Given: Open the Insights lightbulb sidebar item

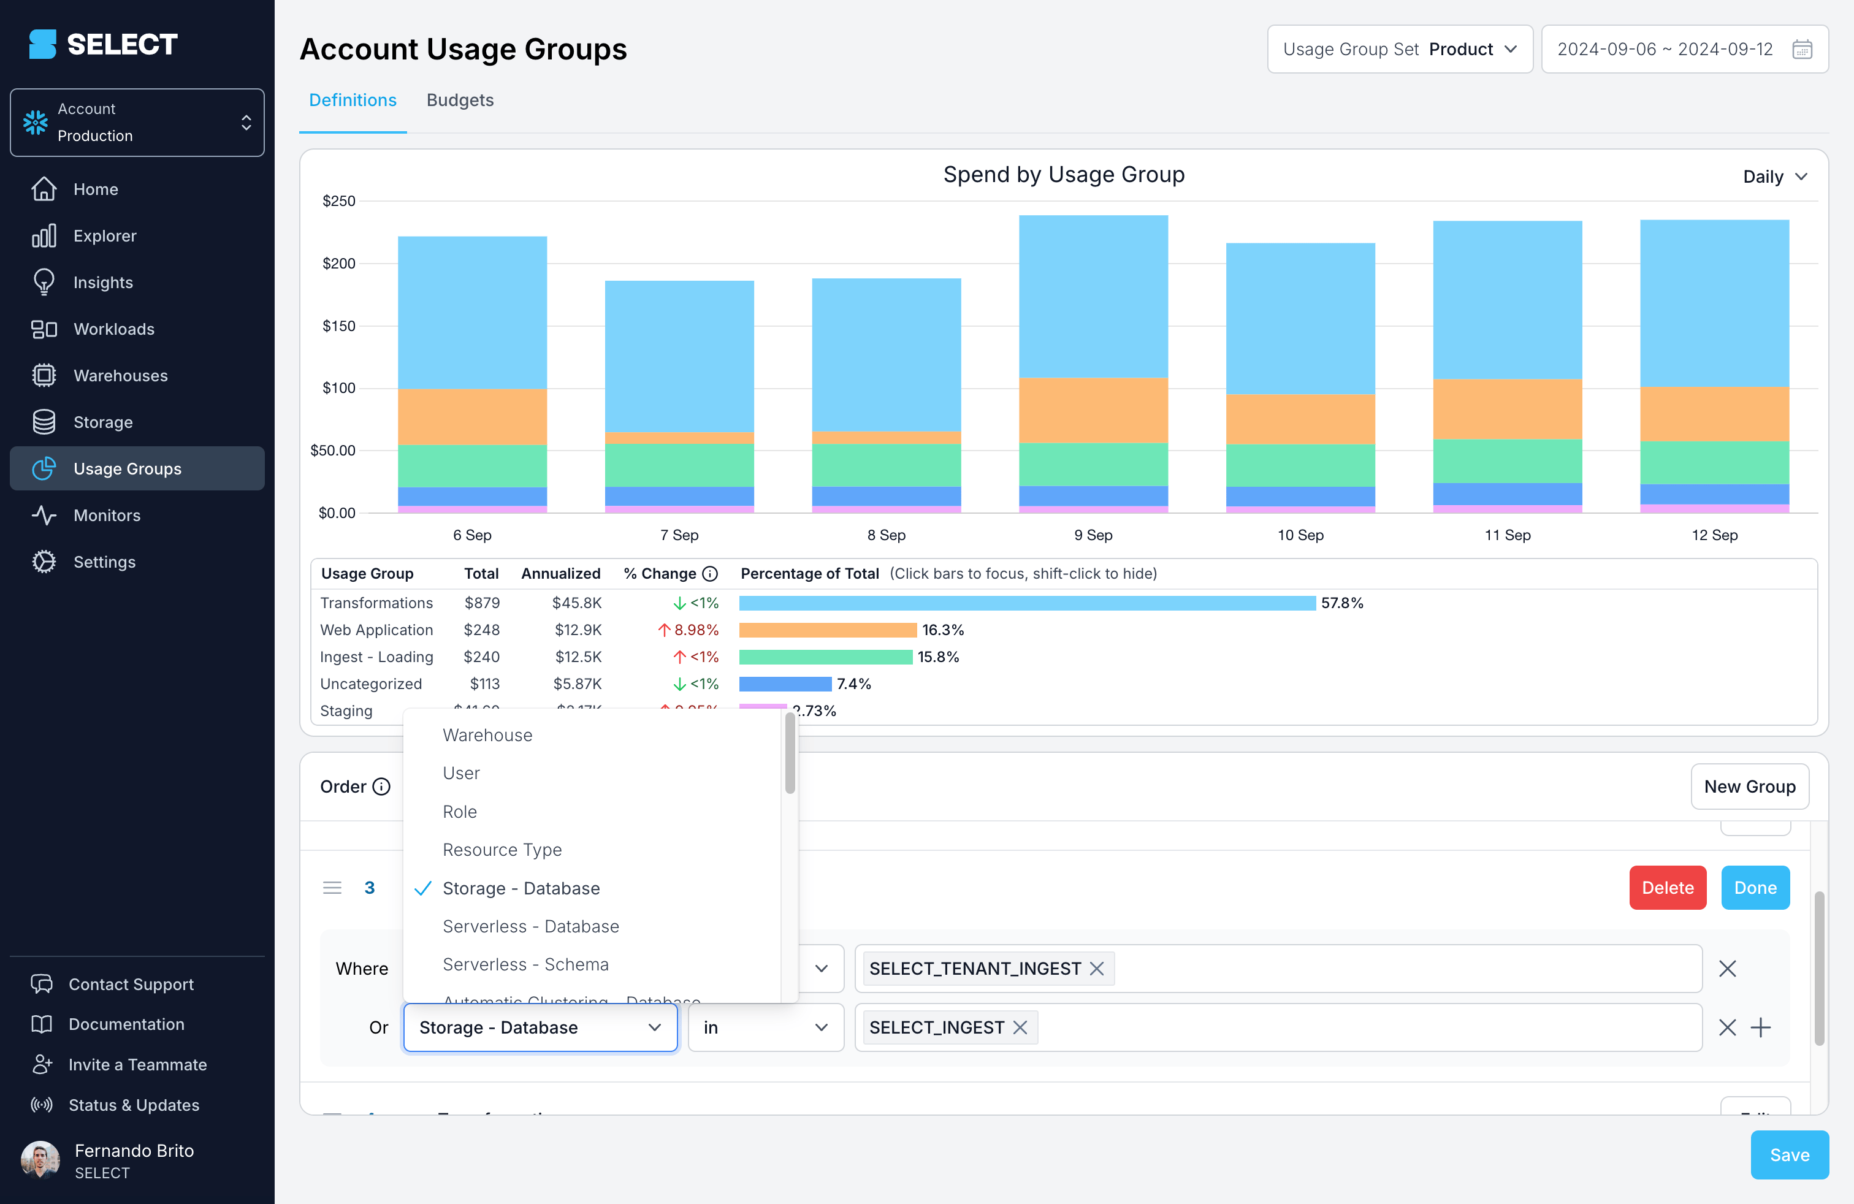Looking at the screenshot, I should tap(103, 282).
